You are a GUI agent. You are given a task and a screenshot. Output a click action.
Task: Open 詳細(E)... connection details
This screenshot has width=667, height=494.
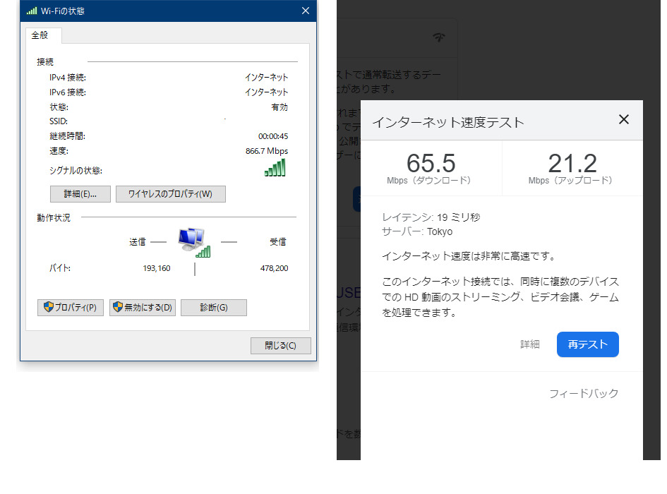point(80,194)
